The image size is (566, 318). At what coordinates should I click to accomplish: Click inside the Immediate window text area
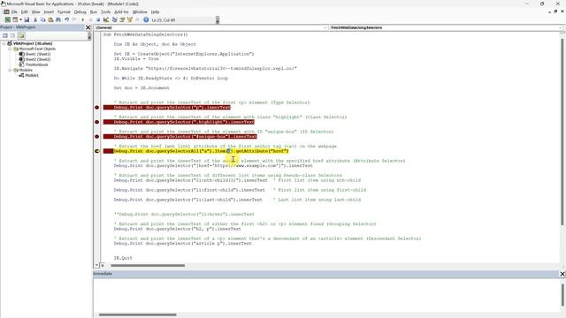(x=326, y=295)
